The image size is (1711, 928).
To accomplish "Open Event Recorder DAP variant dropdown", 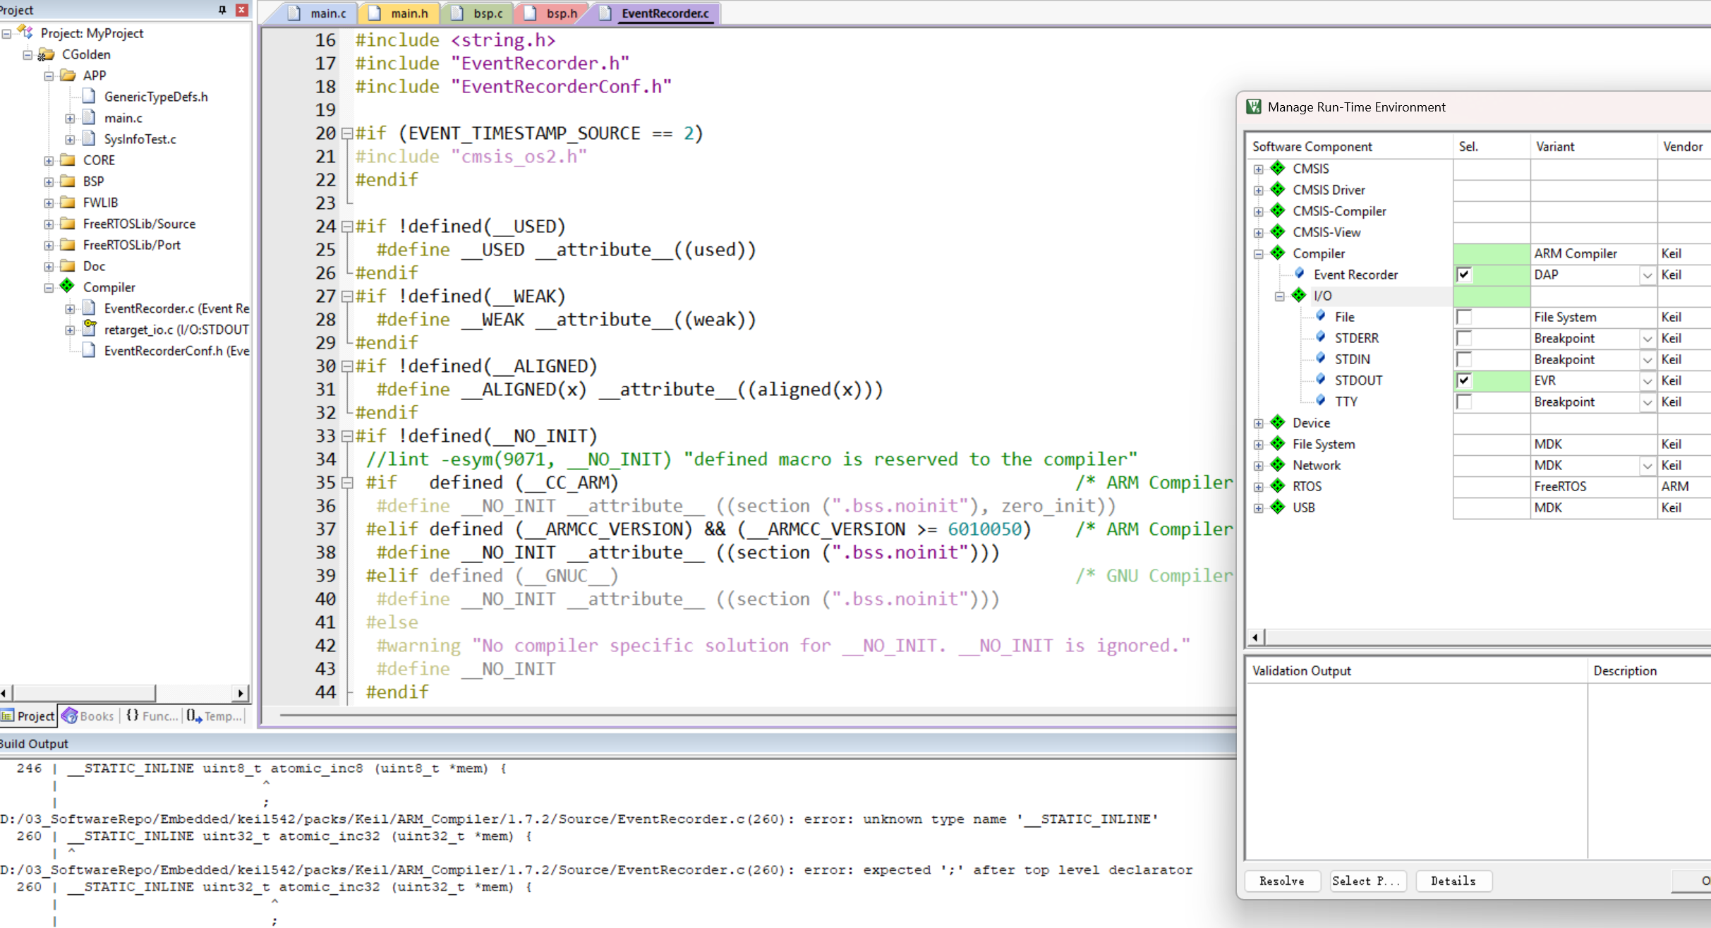I will [x=1647, y=275].
